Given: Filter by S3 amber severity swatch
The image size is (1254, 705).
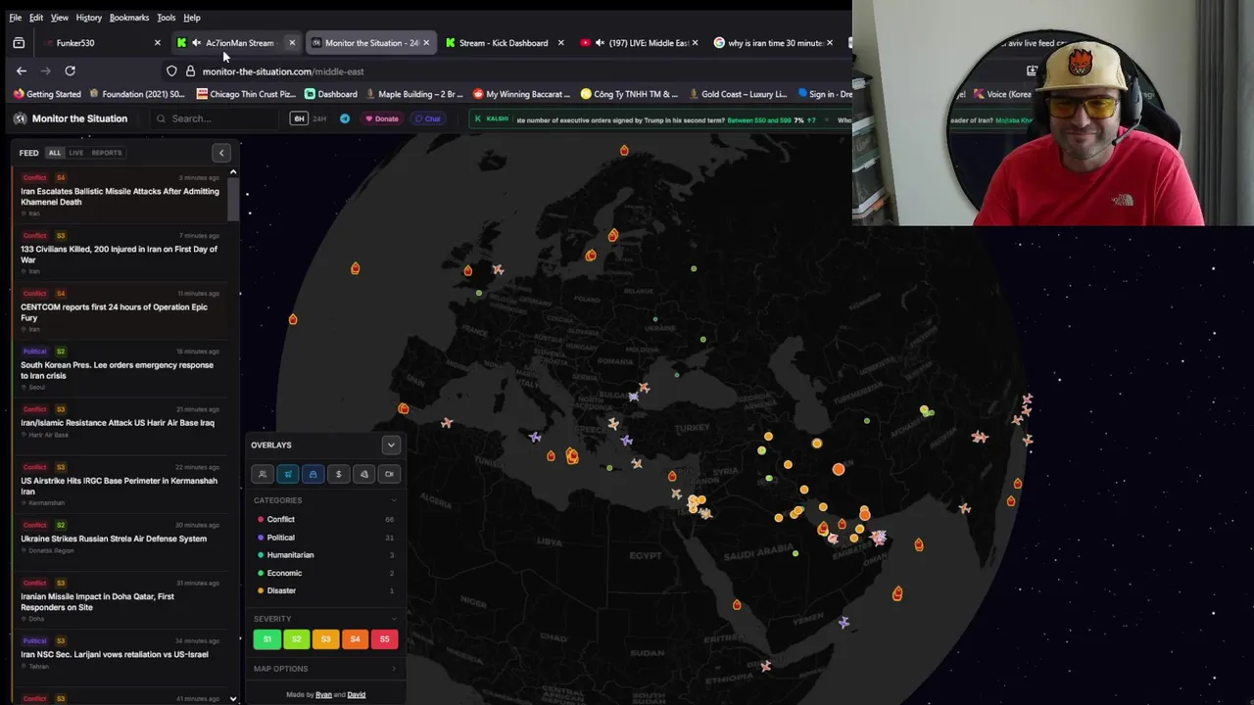Looking at the screenshot, I should 325,639.
